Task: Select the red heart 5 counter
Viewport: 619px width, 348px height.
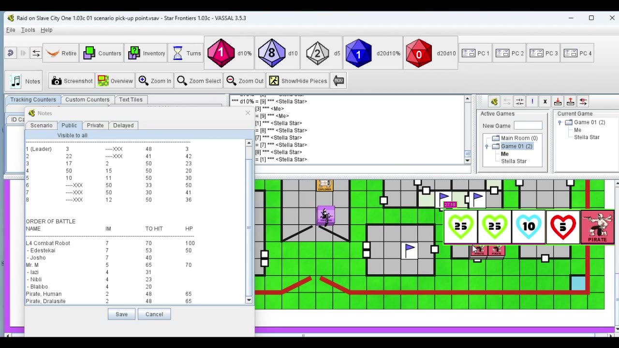Action: pyautogui.click(x=563, y=226)
